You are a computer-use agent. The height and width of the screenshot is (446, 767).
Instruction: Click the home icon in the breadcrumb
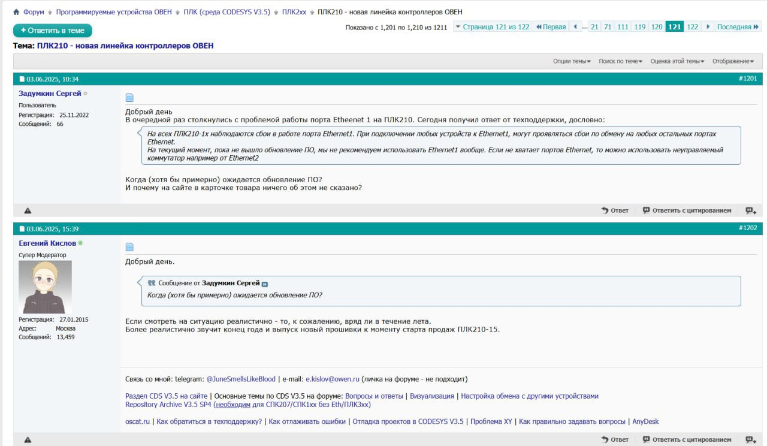(x=17, y=12)
